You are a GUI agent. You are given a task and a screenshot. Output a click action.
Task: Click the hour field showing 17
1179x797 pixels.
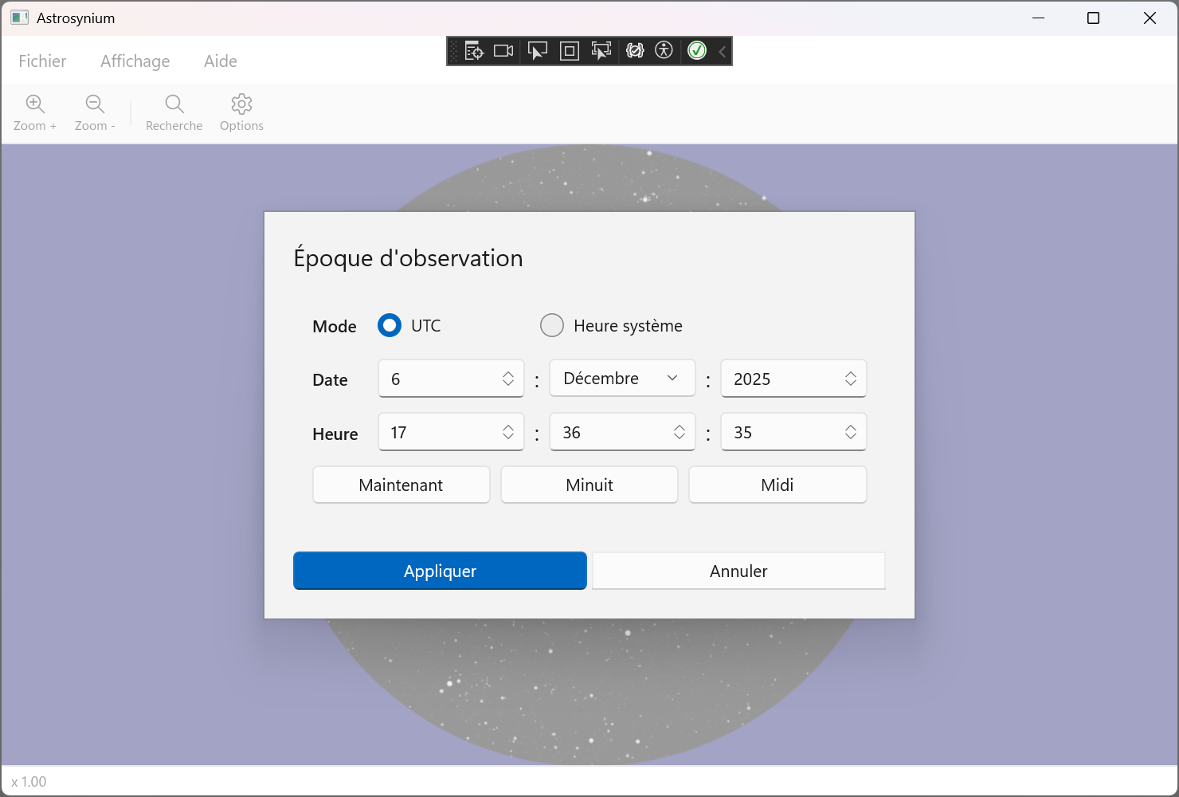point(438,432)
